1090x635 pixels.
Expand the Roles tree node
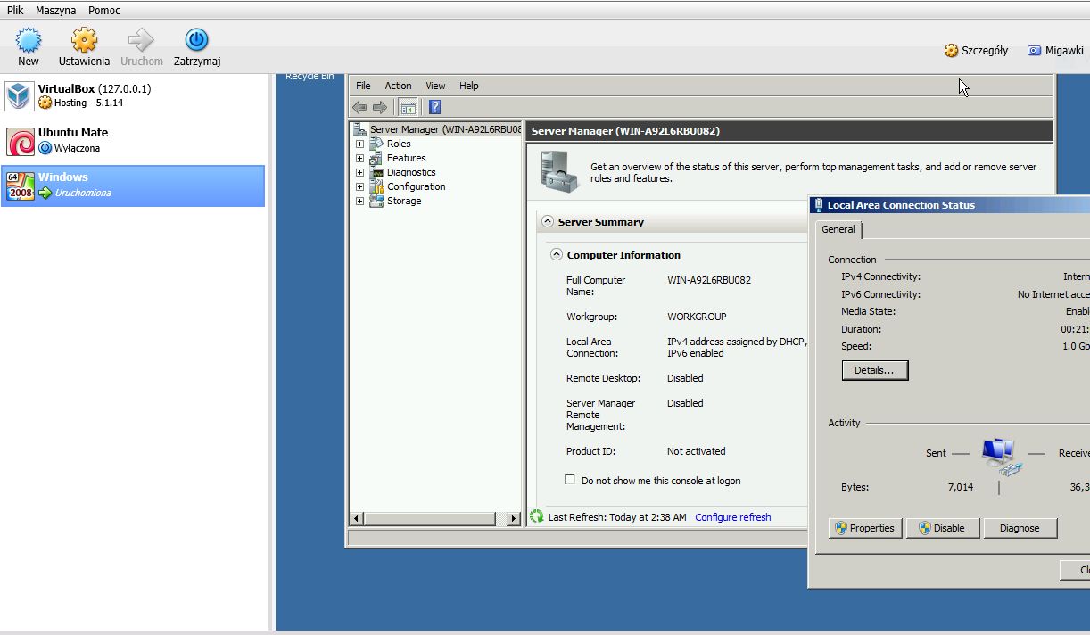(x=359, y=144)
